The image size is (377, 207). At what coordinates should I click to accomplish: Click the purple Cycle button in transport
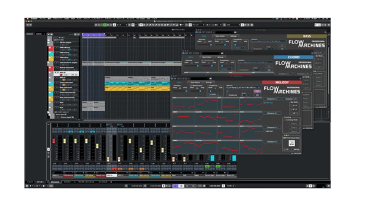(176, 186)
